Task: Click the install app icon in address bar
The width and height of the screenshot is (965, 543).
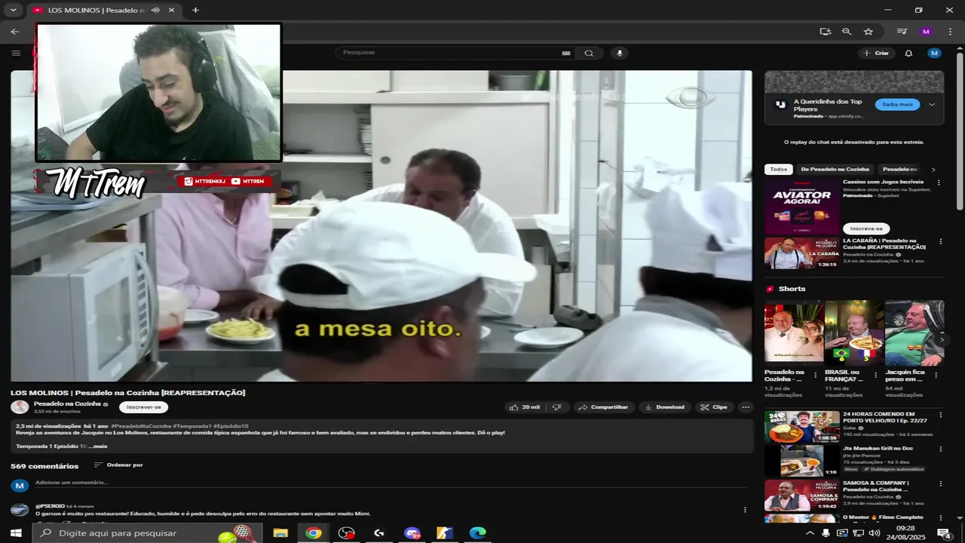Action: tap(825, 31)
